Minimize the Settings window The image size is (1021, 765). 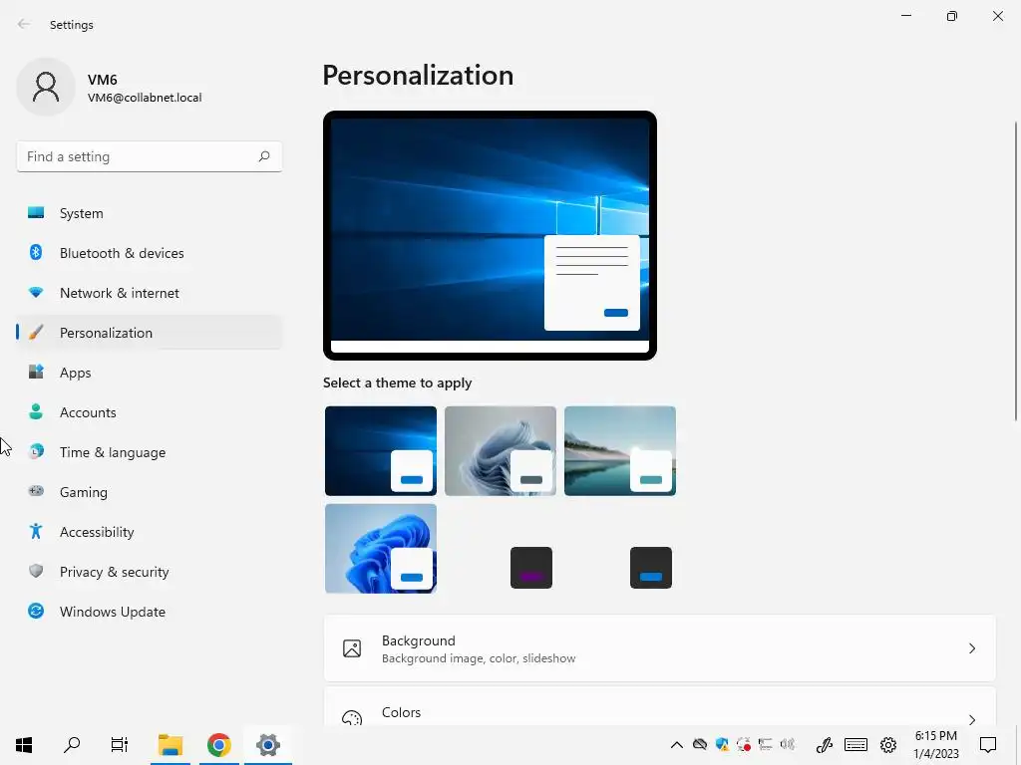[905, 16]
